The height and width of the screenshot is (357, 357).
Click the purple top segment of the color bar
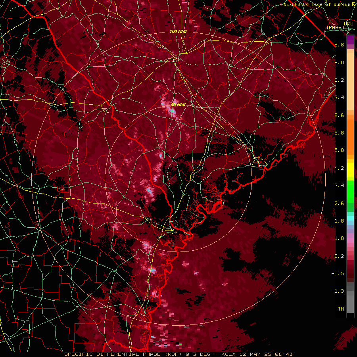350,40
